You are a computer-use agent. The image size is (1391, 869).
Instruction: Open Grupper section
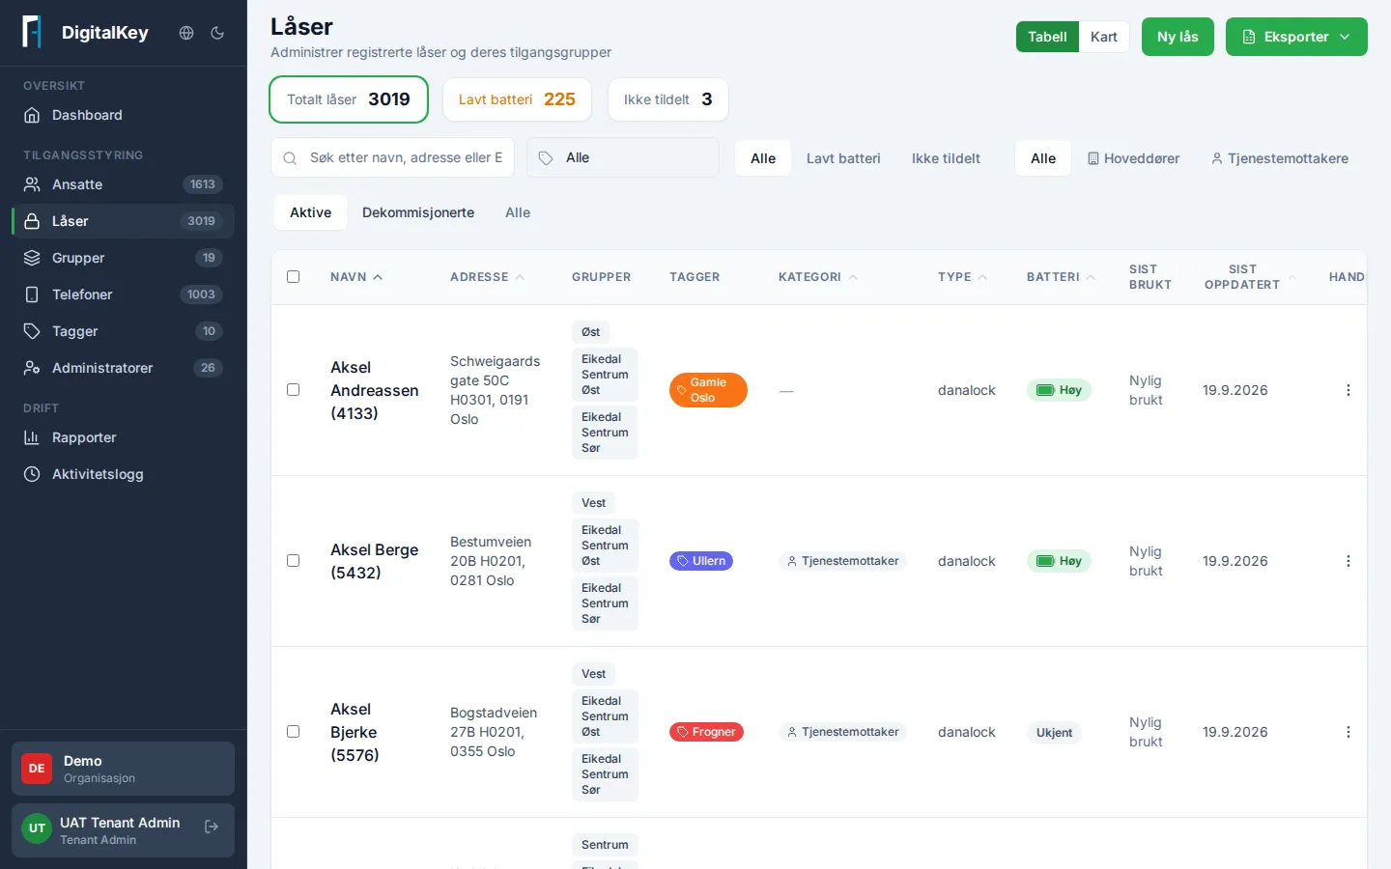123,258
